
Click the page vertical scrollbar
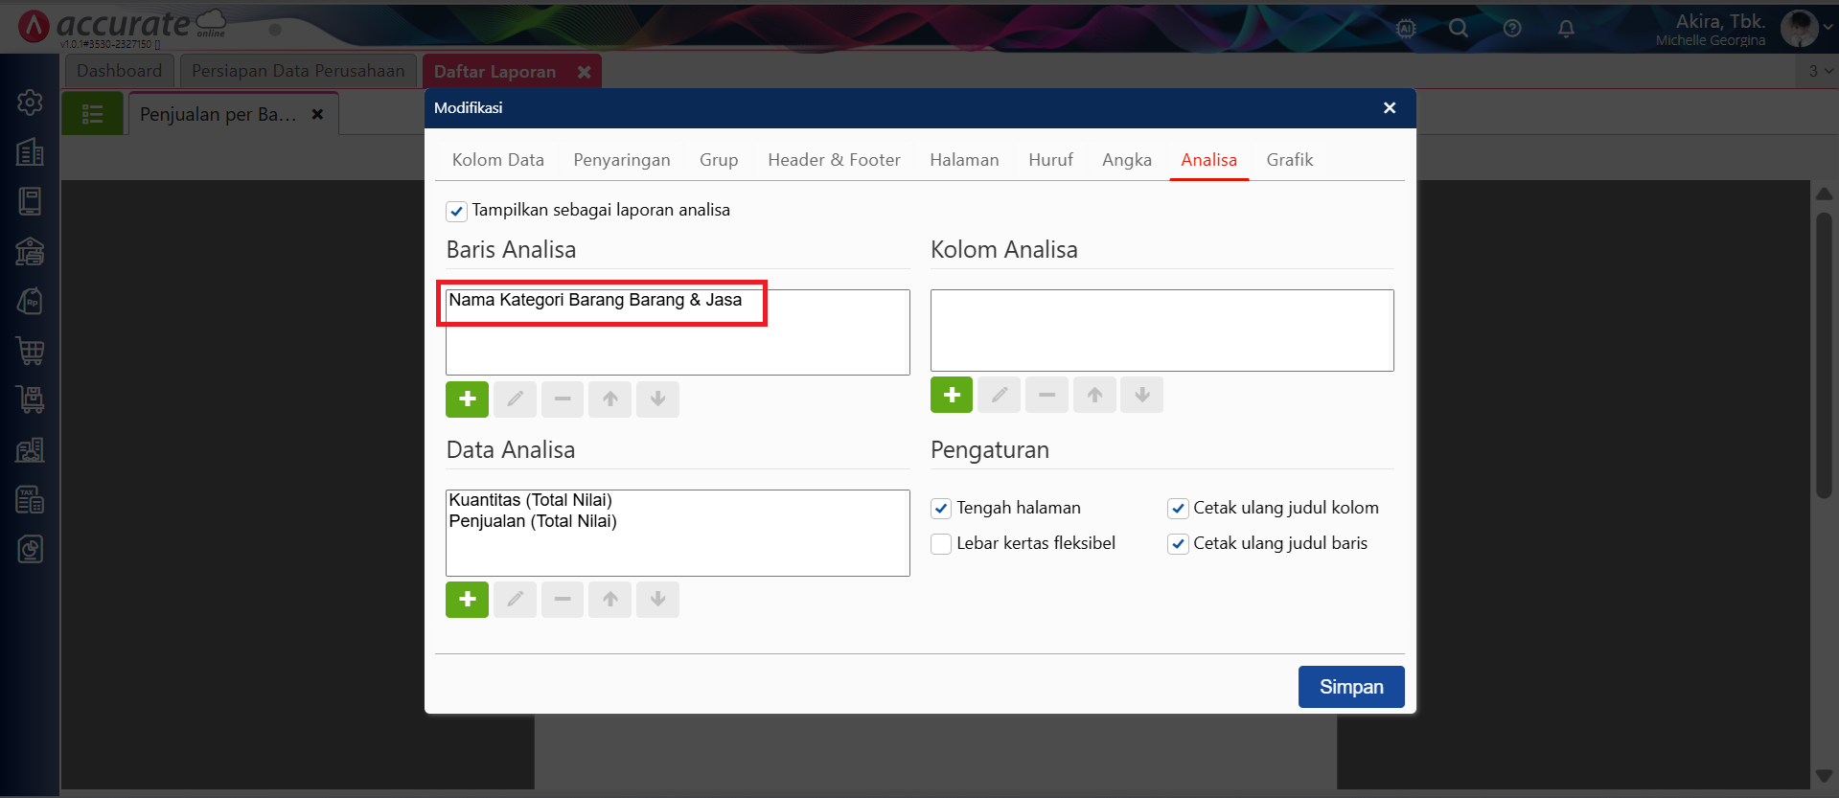pyautogui.click(x=1824, y=354)
